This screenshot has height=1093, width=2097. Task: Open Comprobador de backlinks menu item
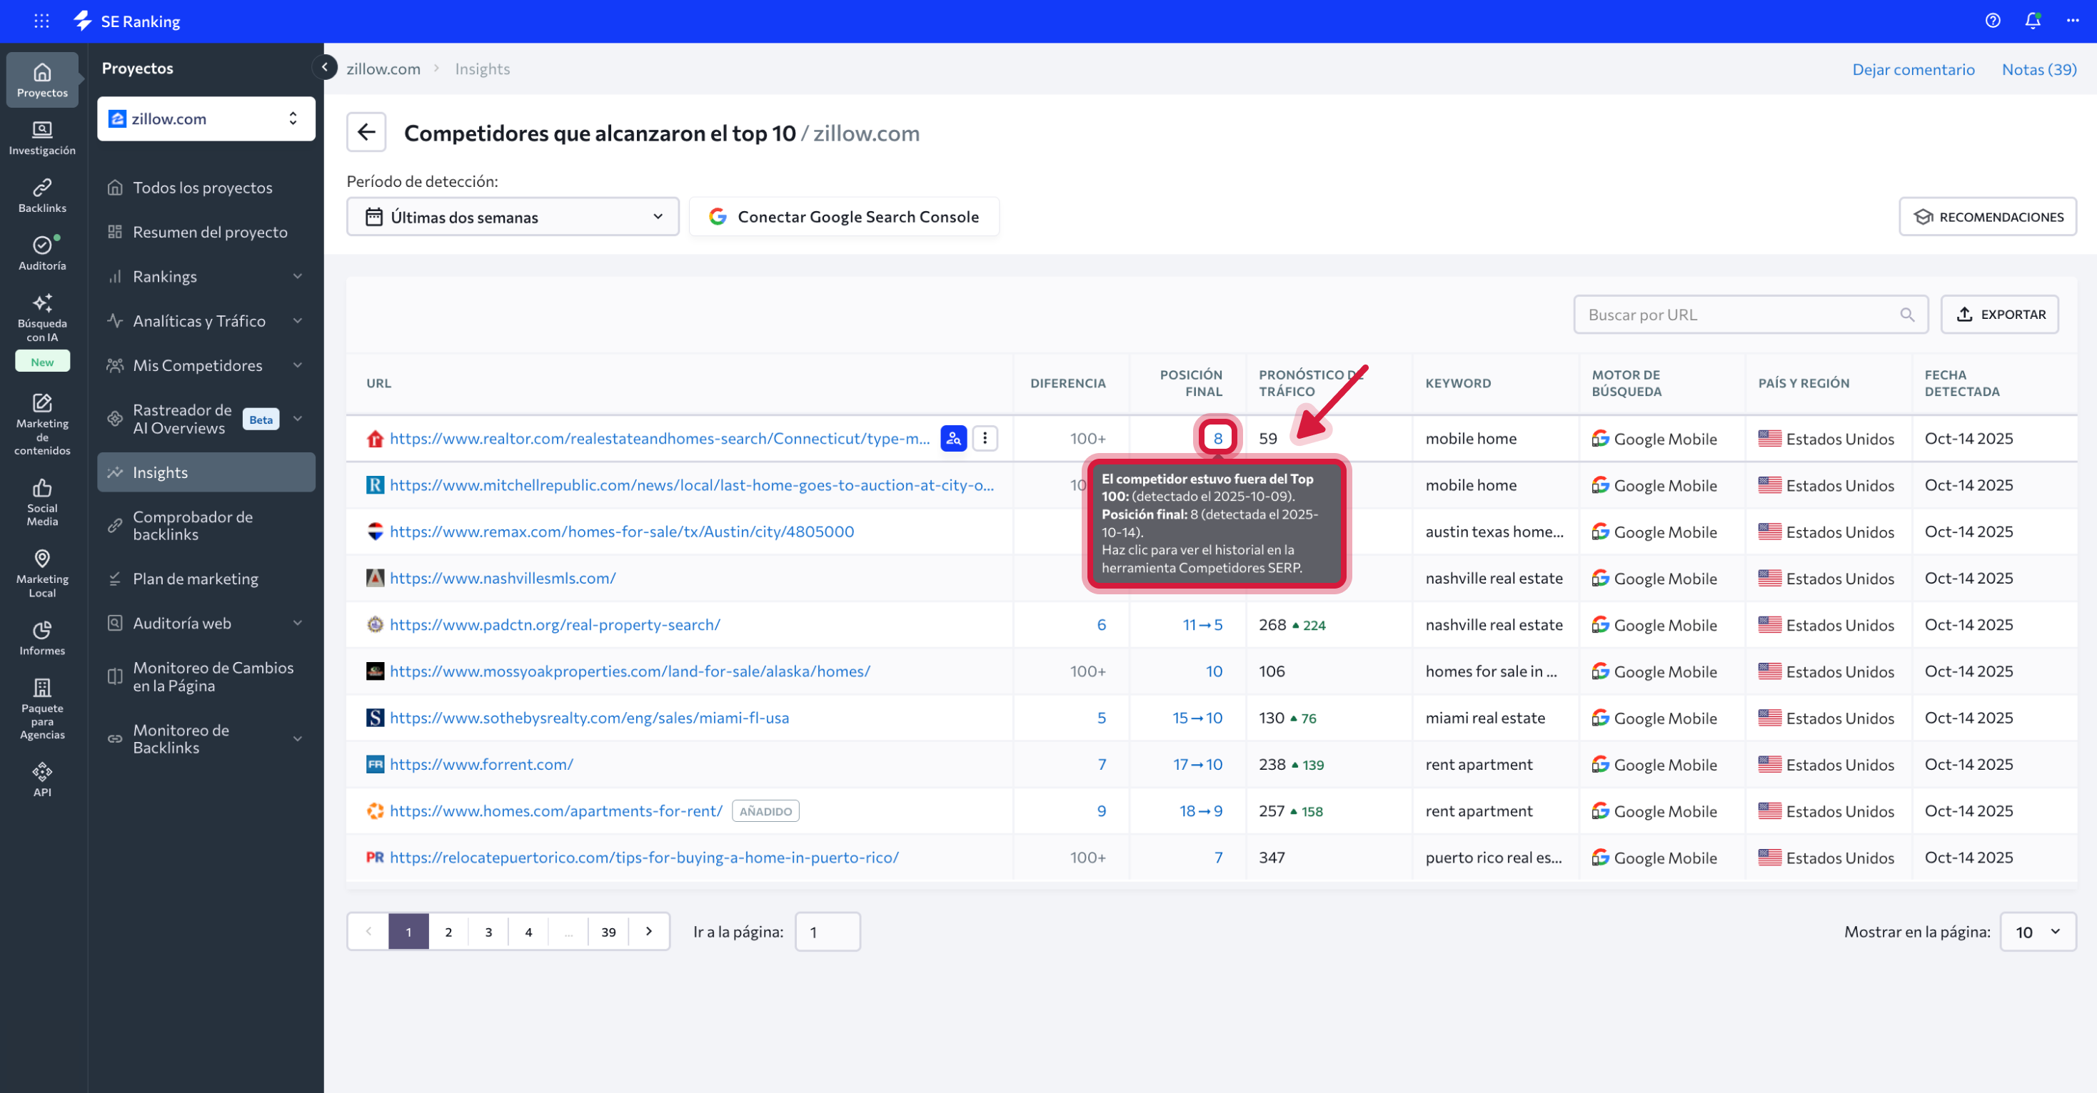(193, 525)
